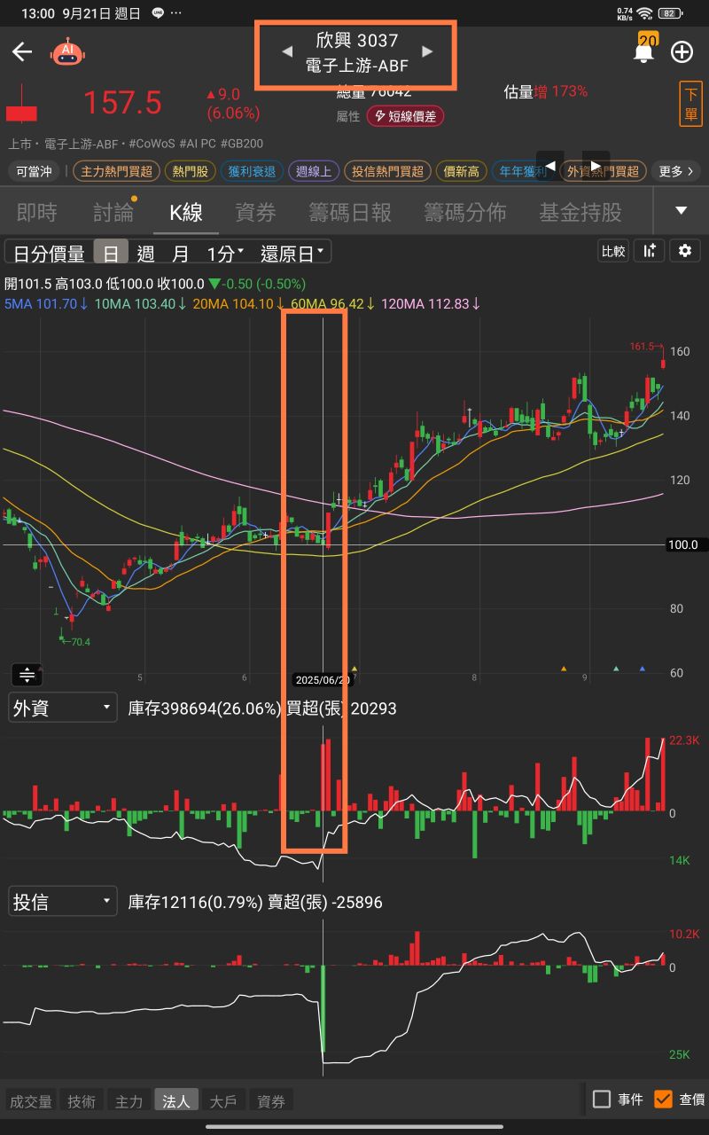This screenshot has width=709, height=1135.
Task: Switch to the 即時 tab
Action: (x=36, y=212)
